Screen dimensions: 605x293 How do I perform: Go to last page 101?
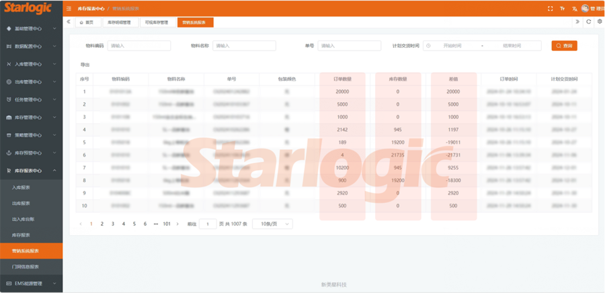(x=167, y=224)
